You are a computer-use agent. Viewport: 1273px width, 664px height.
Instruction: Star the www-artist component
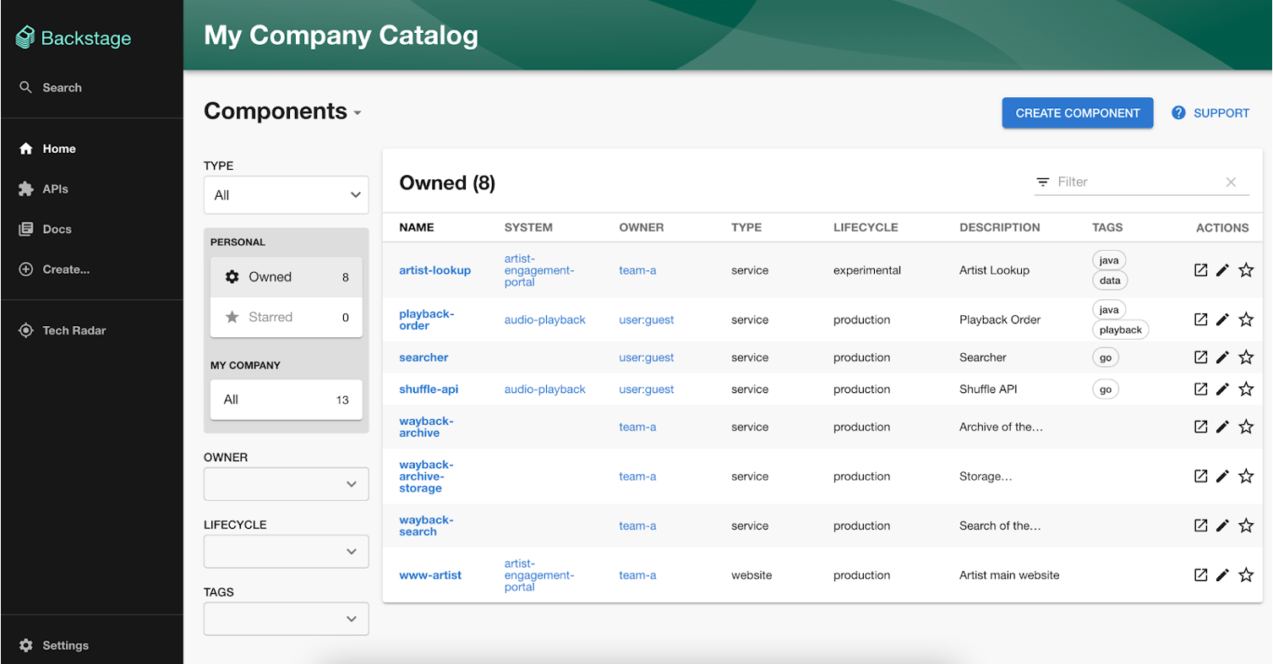pos(1246,575)
